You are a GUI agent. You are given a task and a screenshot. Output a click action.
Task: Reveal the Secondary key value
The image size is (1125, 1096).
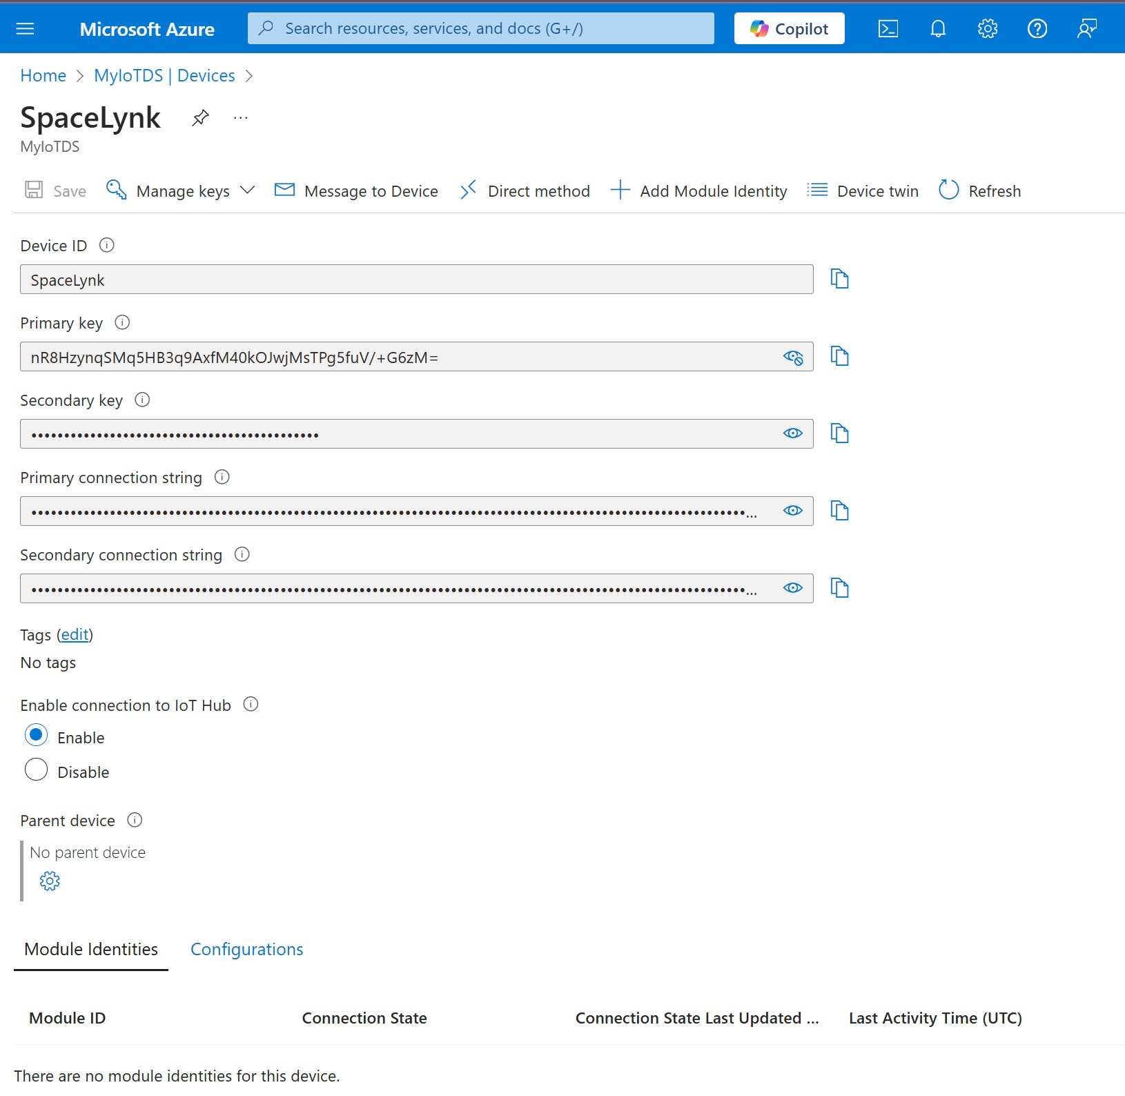click(x=793, y=433)
